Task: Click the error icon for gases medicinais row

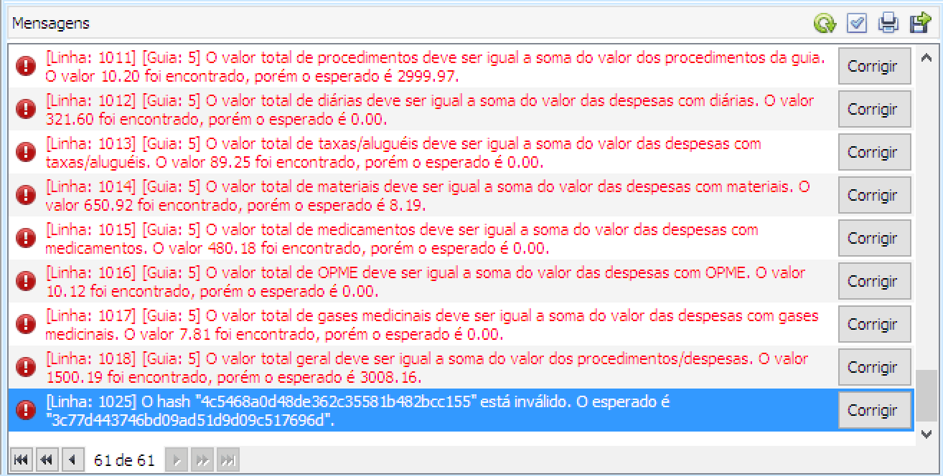Action: pos(26,325)
